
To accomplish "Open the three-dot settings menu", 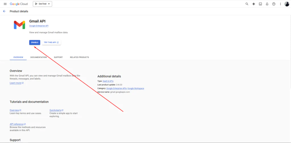I will [280, 4].
